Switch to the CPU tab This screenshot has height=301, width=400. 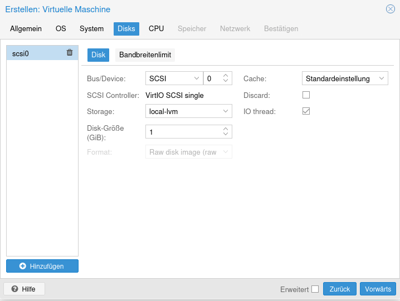pyautogui.click(x=156, y=29)
